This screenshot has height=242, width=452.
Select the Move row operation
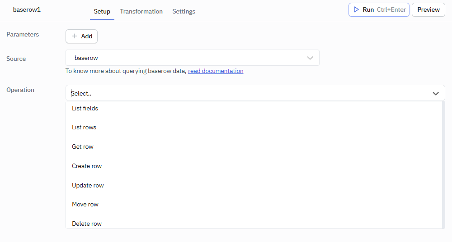[85, 205]
